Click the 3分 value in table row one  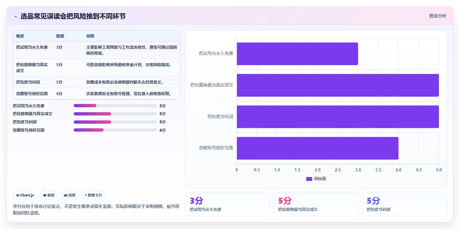tap(59, 47)
